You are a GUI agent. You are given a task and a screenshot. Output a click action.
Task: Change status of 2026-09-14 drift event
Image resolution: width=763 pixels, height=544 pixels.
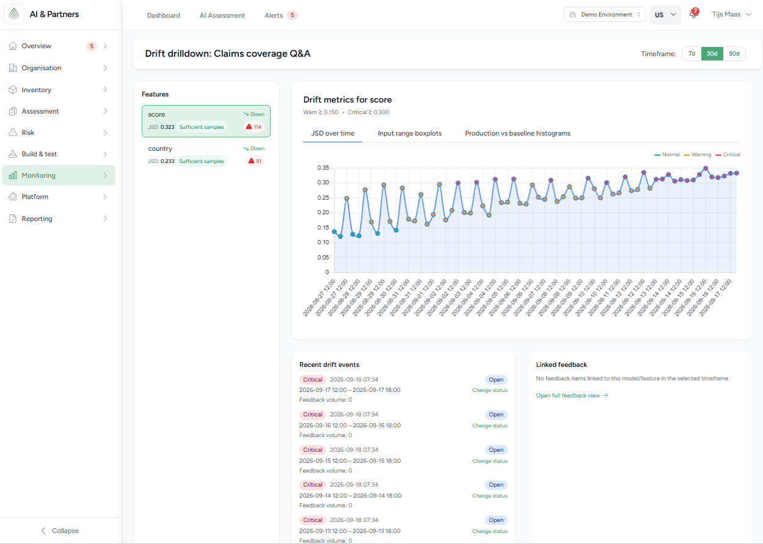489,496
